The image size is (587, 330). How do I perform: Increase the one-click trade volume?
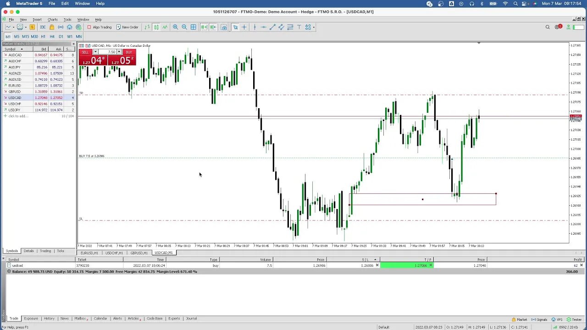[x=119, y=52]
